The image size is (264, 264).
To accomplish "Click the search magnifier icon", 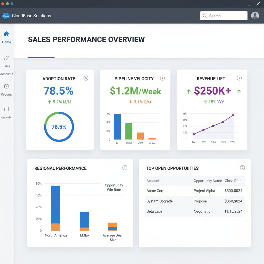I will tap(205, 16).
